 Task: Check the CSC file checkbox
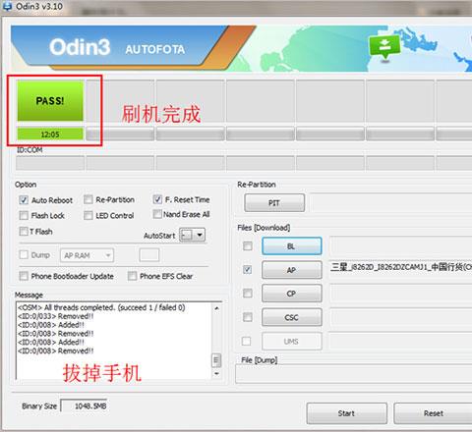pyautogui.click(x=248, y=317)
